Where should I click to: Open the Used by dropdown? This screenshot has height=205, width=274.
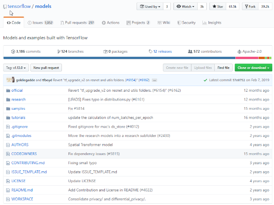coord(150,7)
